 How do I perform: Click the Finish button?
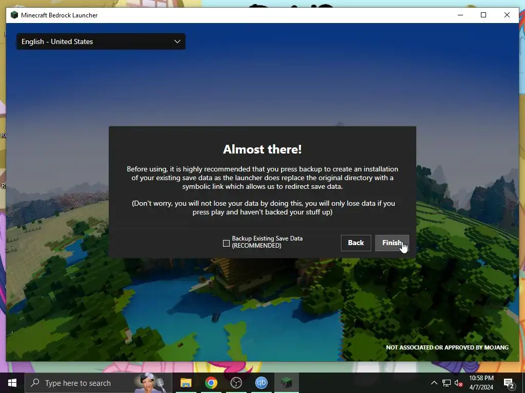[392, 243]
